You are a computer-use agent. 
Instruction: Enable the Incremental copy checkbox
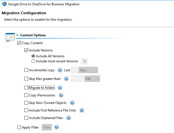click(x=26, y=70)
